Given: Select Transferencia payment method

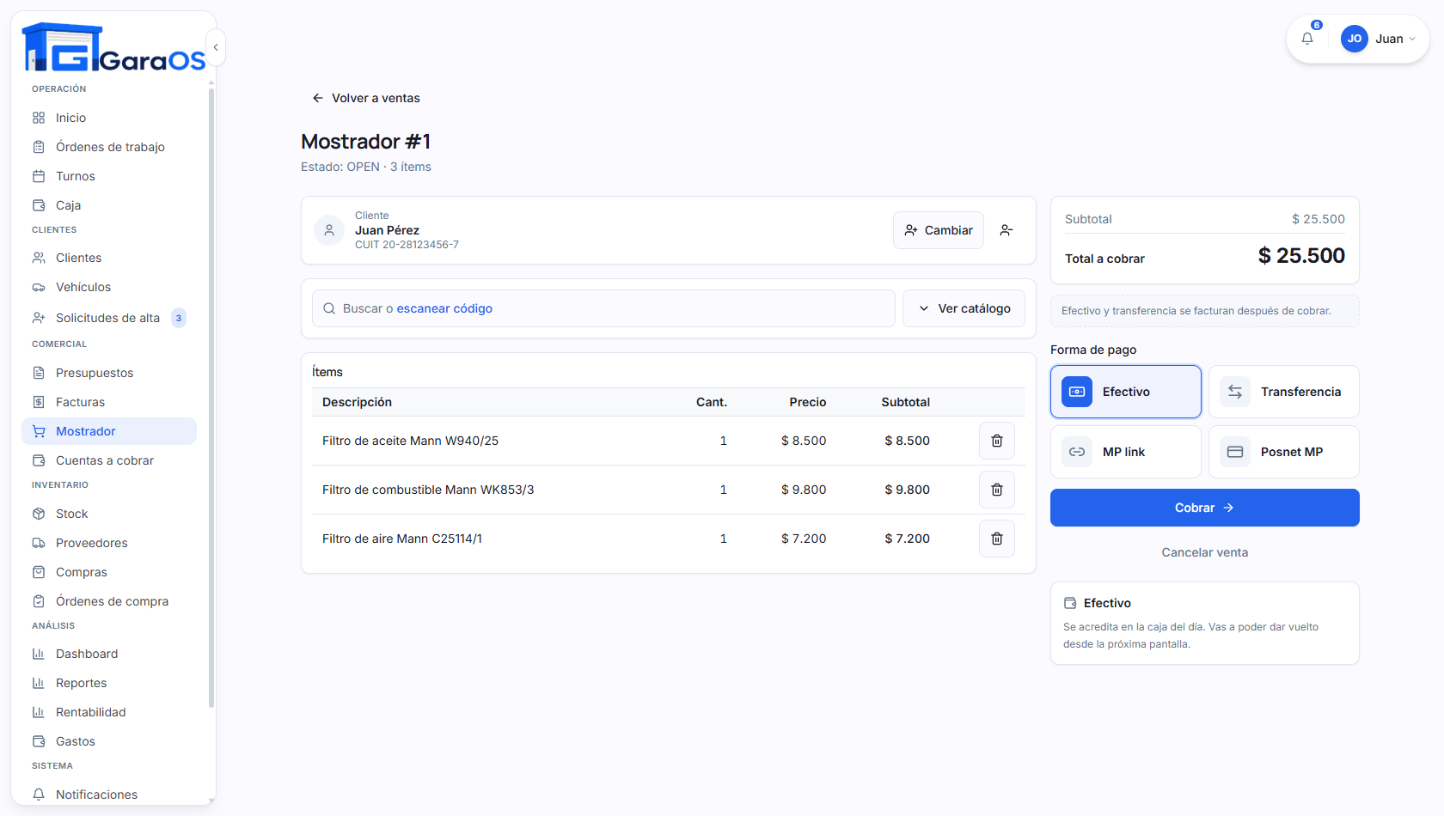Looking at the screenshot, I should [x=1284, y=392].
